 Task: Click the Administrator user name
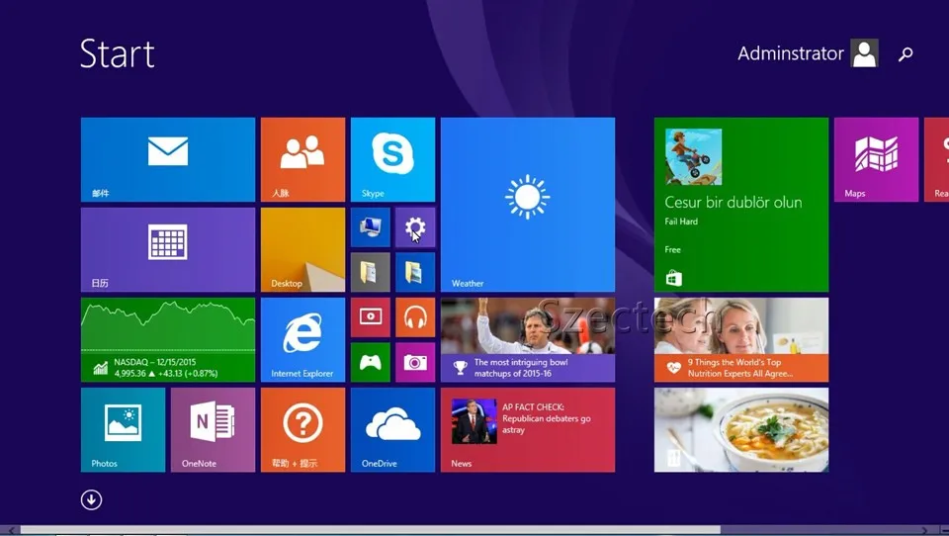pyautogui.click(x=791, y=53)
